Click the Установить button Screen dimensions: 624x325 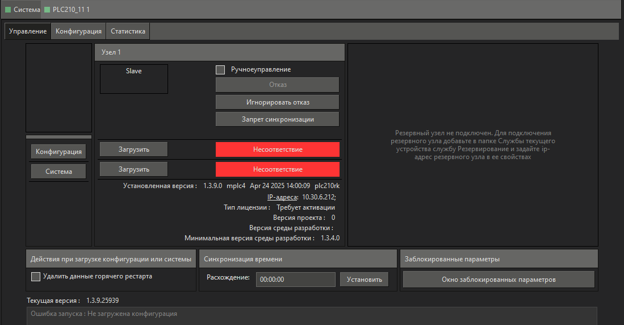tap(364, 280)
